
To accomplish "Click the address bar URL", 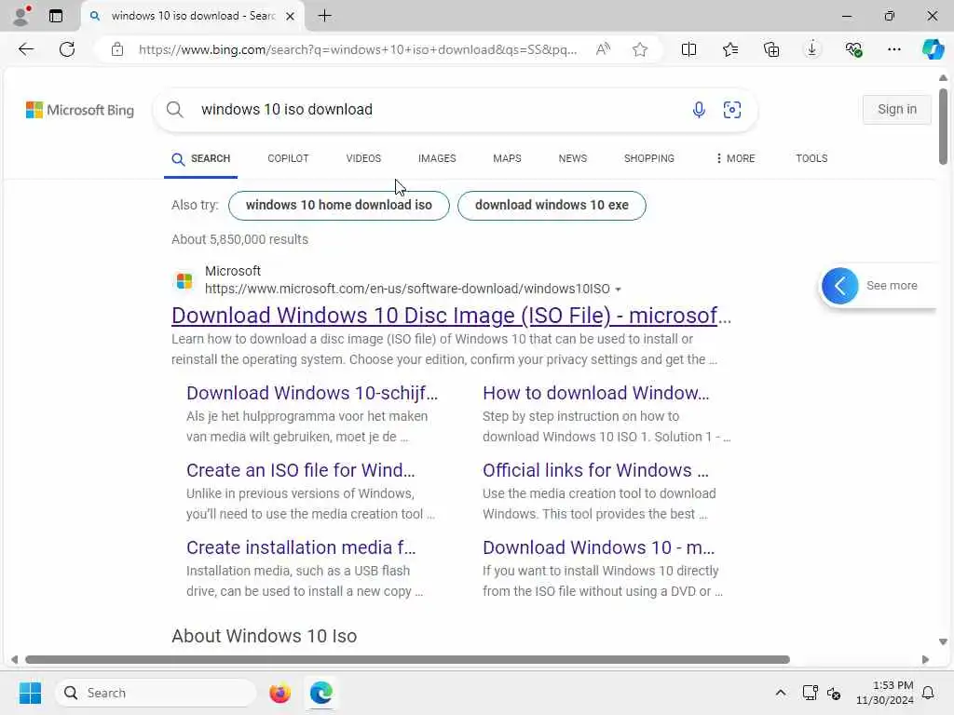I will [357, 49].
